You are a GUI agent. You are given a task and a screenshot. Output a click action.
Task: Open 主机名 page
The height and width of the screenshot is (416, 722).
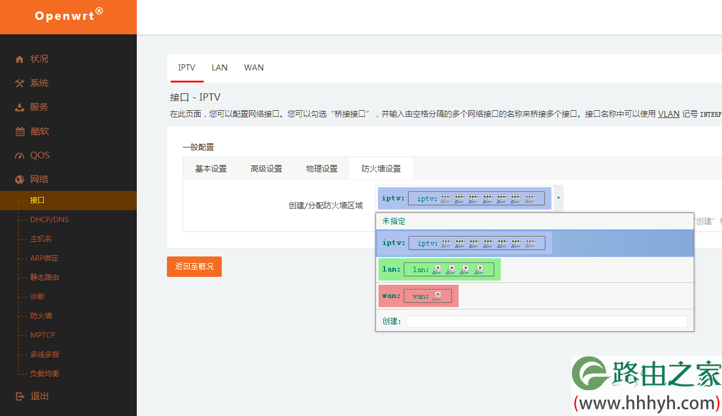point(41,239)
